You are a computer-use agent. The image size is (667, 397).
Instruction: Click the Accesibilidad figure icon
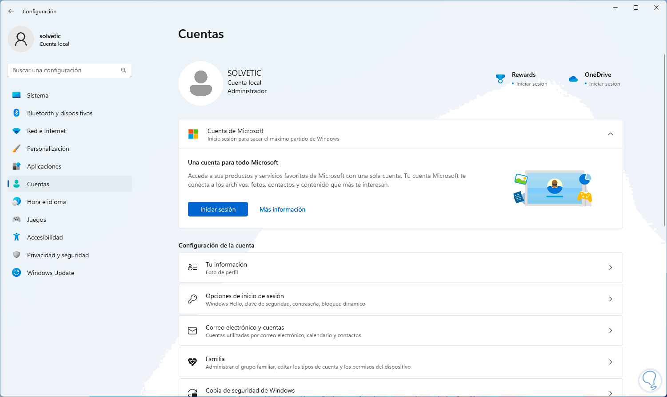(16, 237)
